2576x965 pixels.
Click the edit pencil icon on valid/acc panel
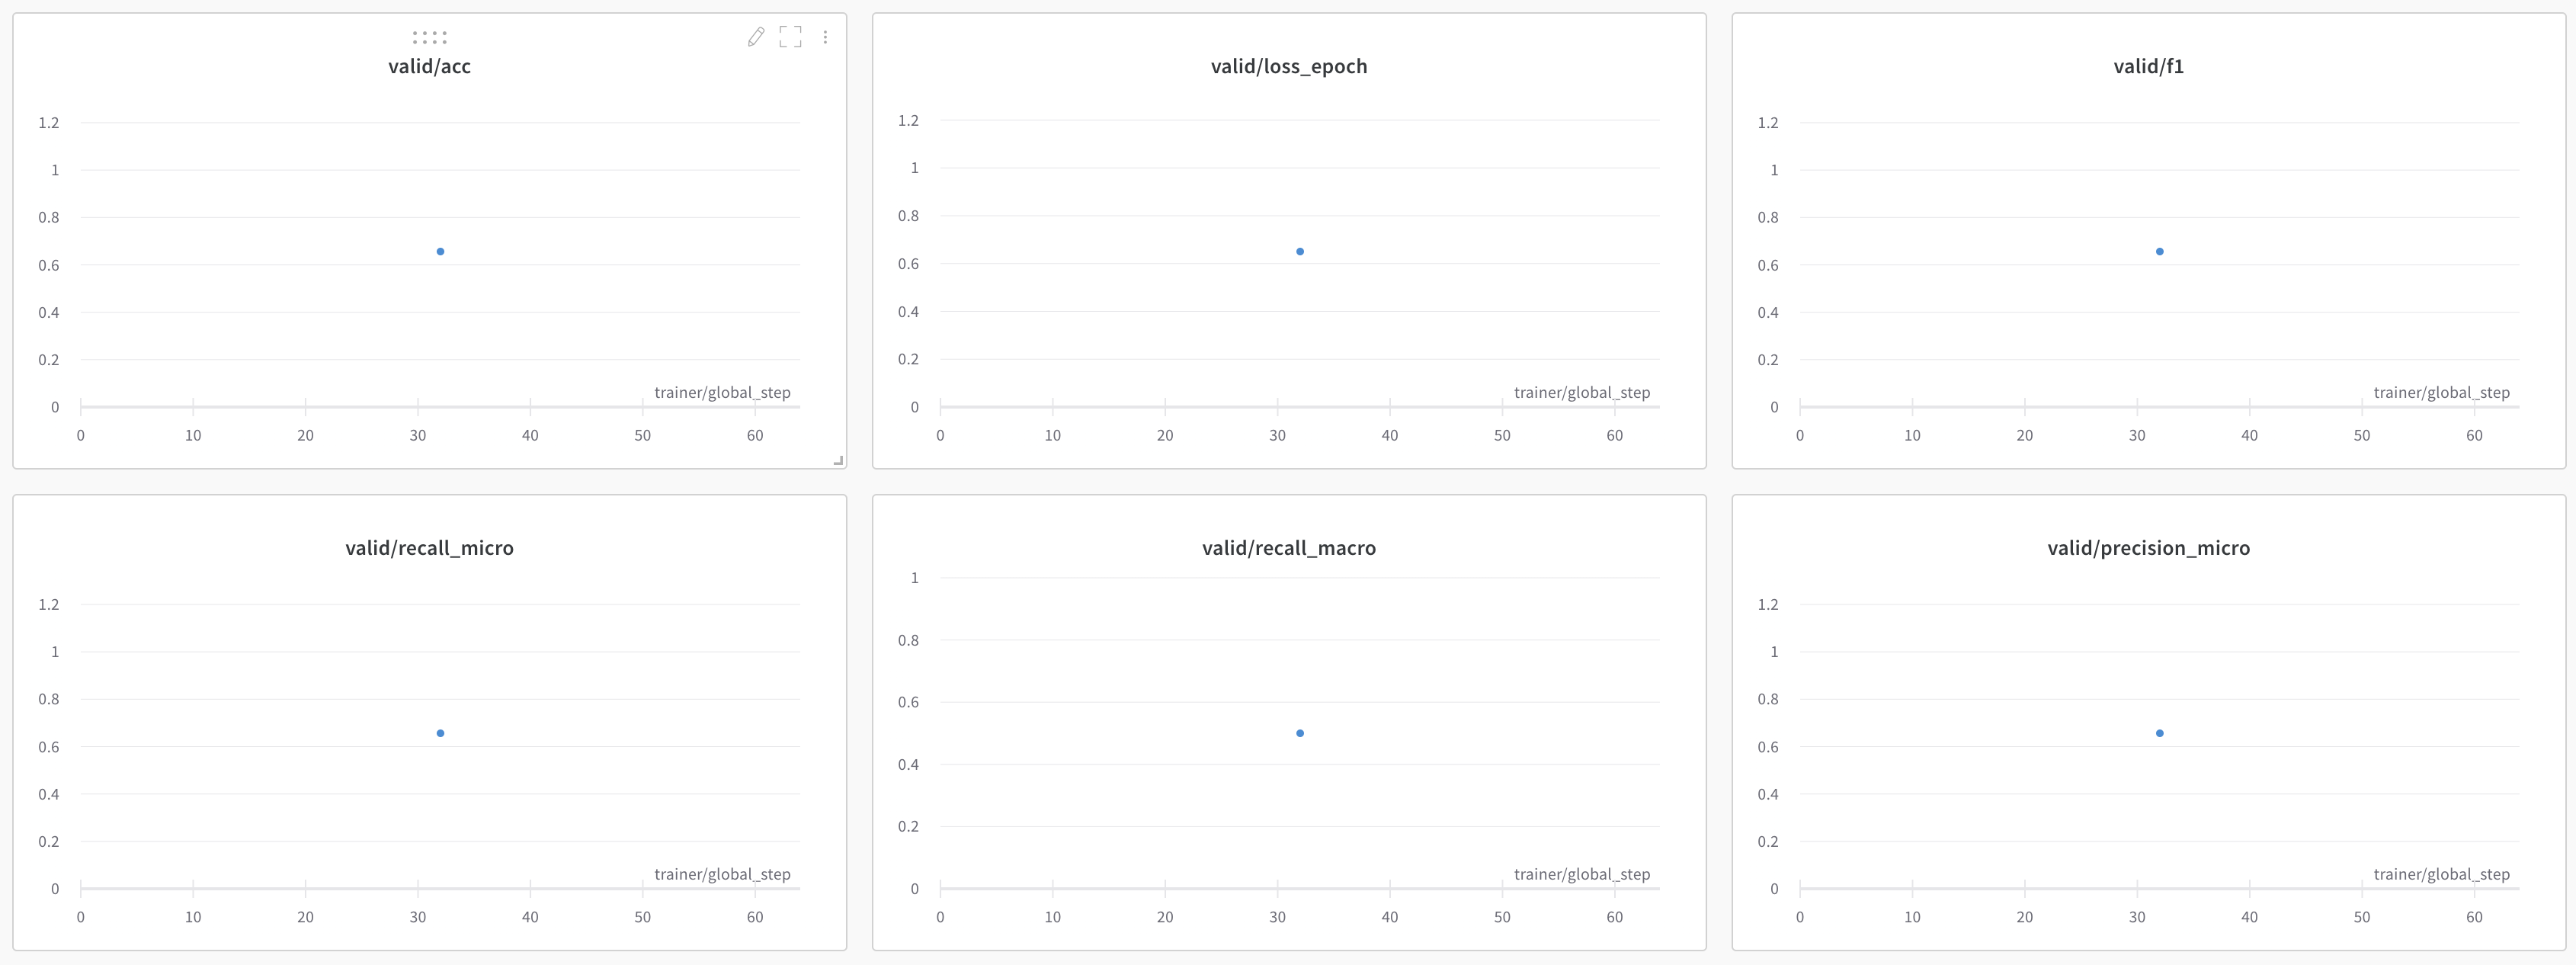click(756, 37)
